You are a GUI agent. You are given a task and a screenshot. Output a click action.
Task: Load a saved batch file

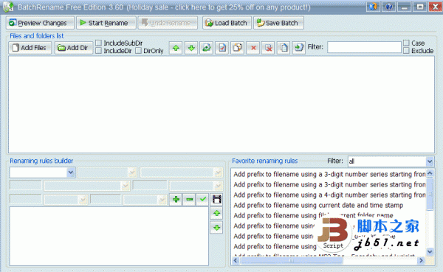pos(227,23)
